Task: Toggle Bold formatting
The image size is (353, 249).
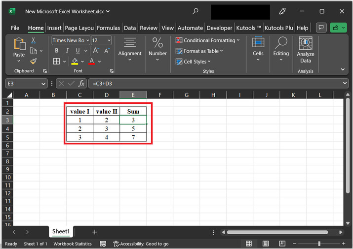Action: pos(57,51)
